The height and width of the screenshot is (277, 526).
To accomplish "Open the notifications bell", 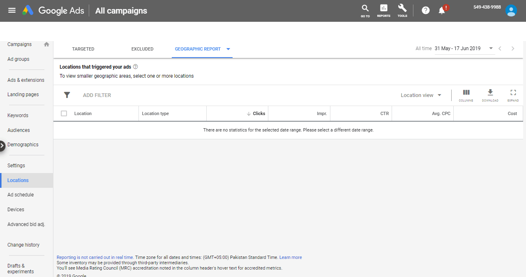I will [442, 10].
